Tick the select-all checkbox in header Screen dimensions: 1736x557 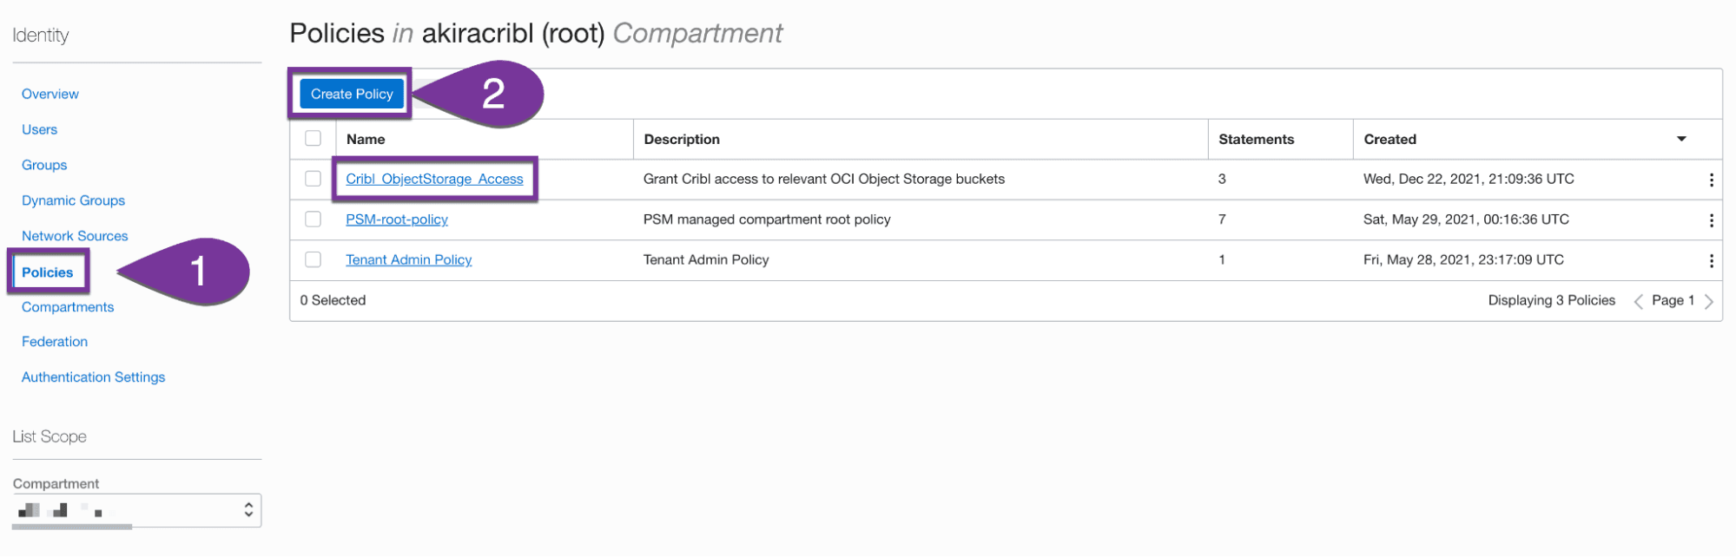(x=314, y=139)
